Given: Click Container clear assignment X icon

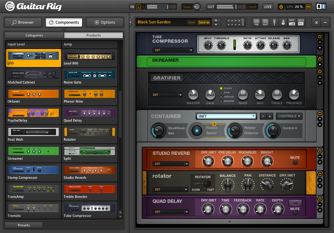Looking at the screenshot, I should [263, 116].
